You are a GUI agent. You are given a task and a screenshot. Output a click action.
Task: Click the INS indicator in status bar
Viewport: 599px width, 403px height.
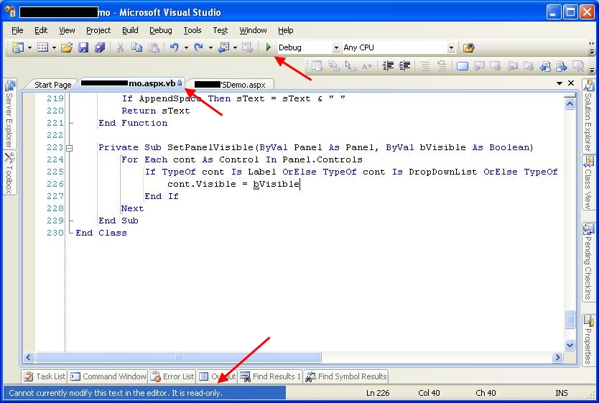coord(561,393)
